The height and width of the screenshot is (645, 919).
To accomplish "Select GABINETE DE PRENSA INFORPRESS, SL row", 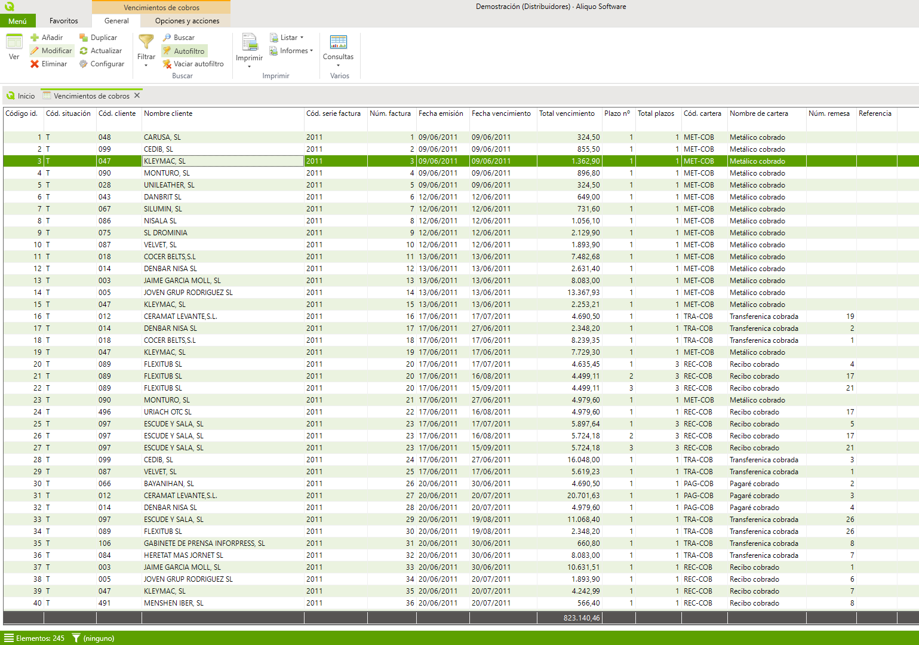I will [x=460, y=543].
